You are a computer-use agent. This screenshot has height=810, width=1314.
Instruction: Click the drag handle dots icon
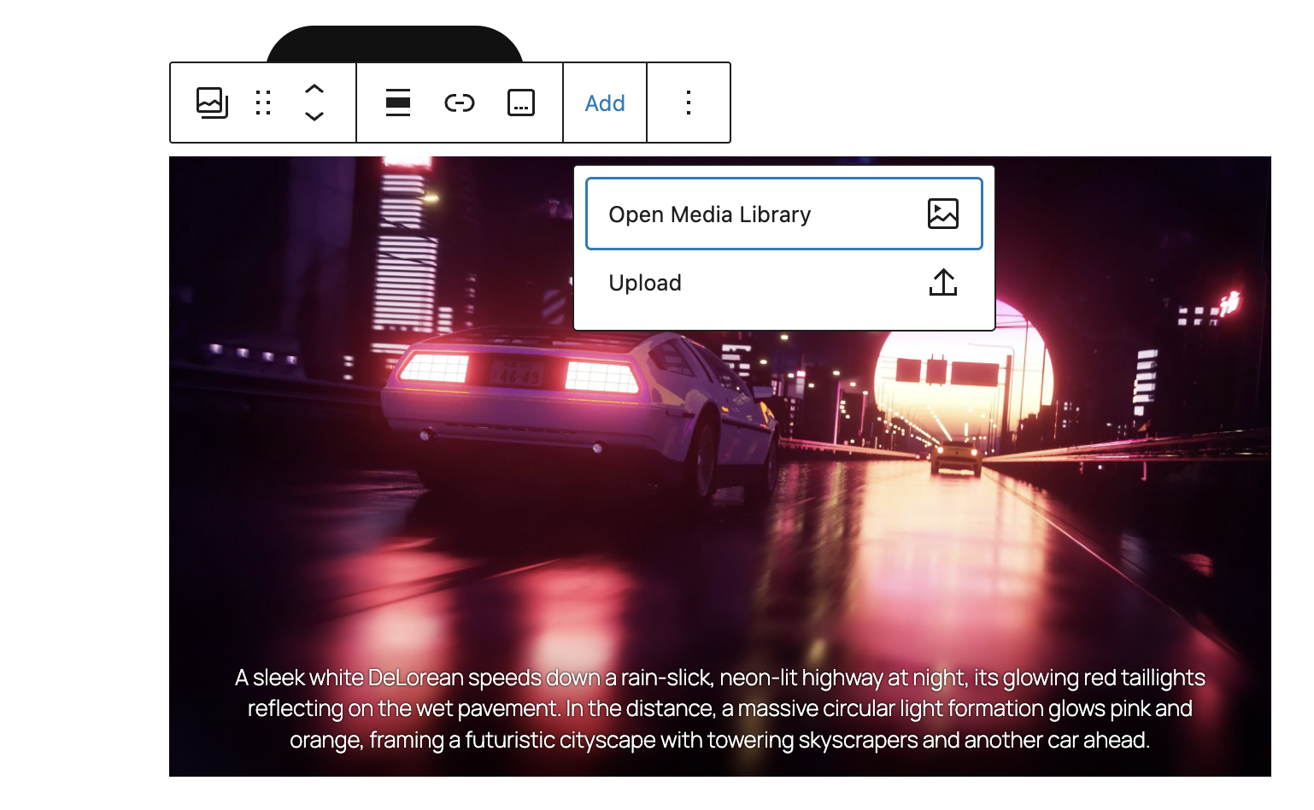click(x=263, y=103)
